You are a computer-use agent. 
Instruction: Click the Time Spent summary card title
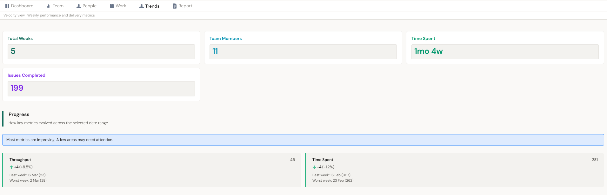[423, 38]
